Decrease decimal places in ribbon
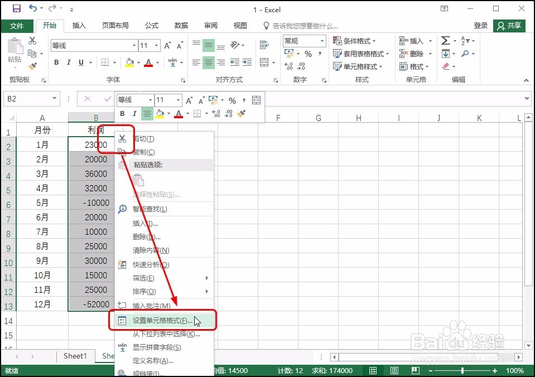The image size is (535, 377). [301, 66]
